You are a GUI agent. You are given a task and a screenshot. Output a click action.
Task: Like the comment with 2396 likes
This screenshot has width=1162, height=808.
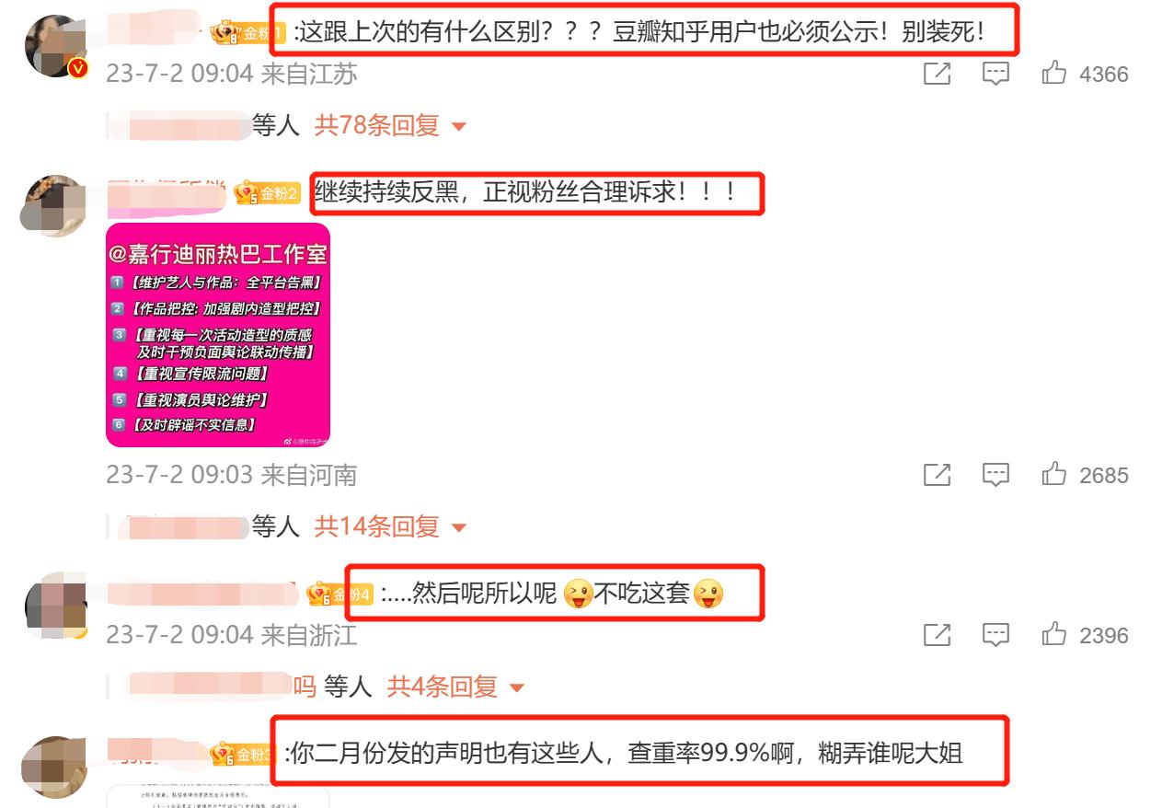(1054, 634)
